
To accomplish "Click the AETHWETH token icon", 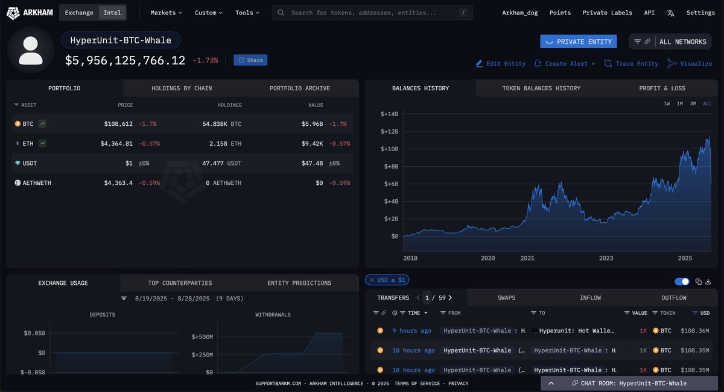I will [x=17, y=183].
